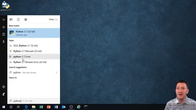Click the python-3.7.0.exe file icon
This screenshot has height=110, width=196.
(x=10, y=57)
